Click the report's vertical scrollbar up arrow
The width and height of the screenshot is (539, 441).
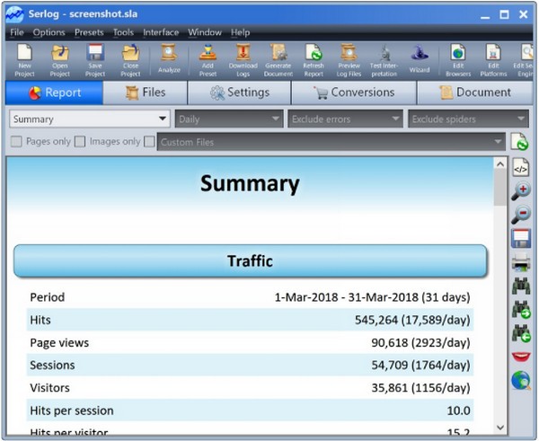point(499,164)
